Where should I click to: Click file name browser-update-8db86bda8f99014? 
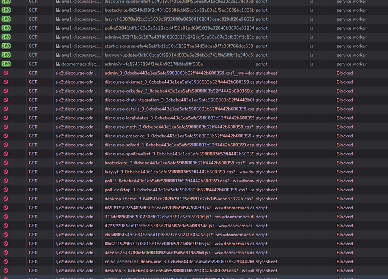pos(179,55)
